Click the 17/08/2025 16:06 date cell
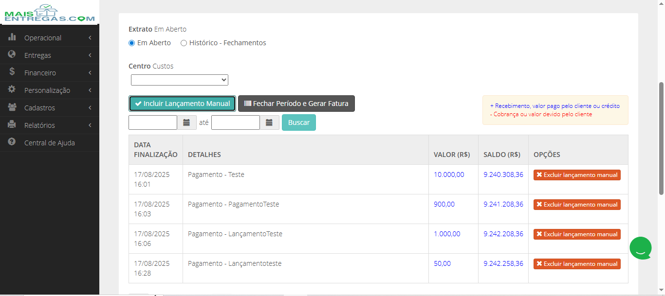 156,239
